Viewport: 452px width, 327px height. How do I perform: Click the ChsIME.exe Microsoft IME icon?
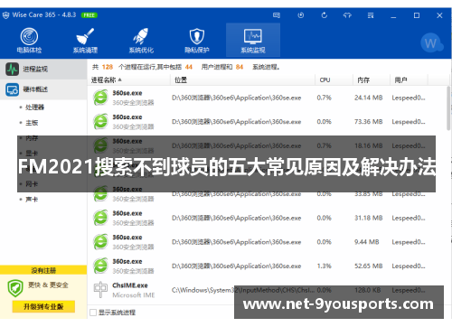[x=100, y=290]
